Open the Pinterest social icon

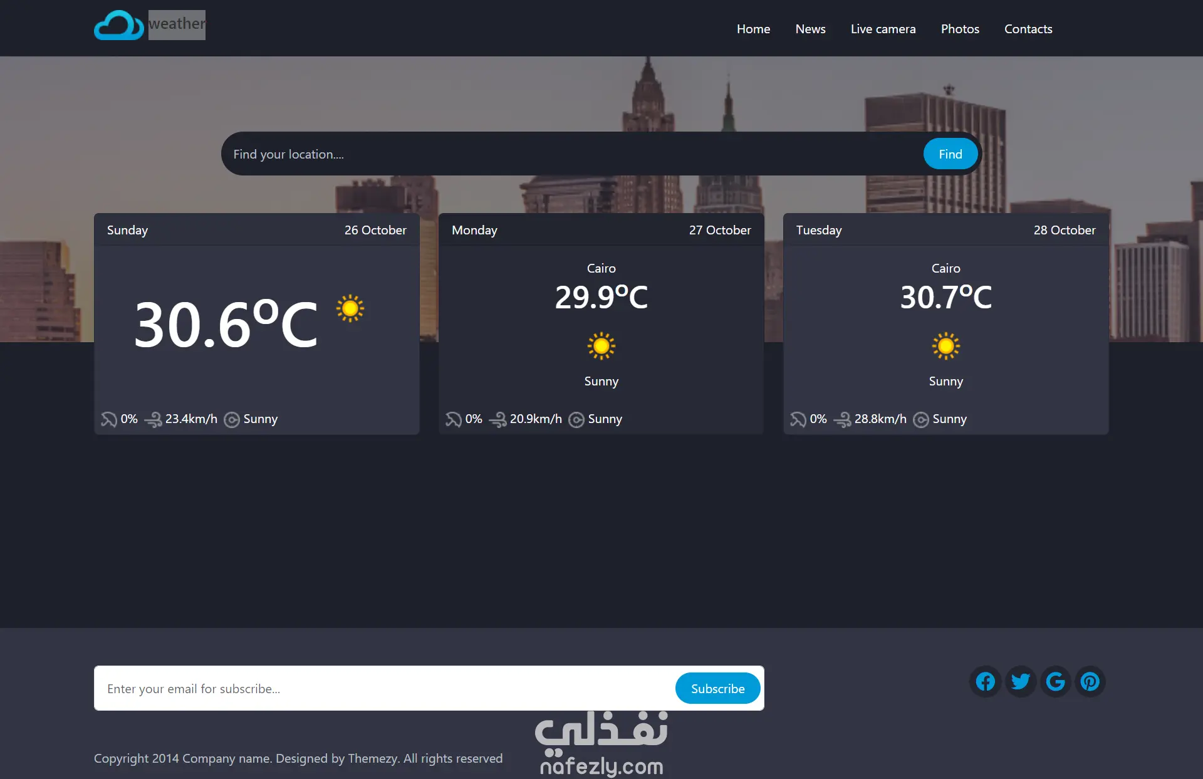point(1090,681)
